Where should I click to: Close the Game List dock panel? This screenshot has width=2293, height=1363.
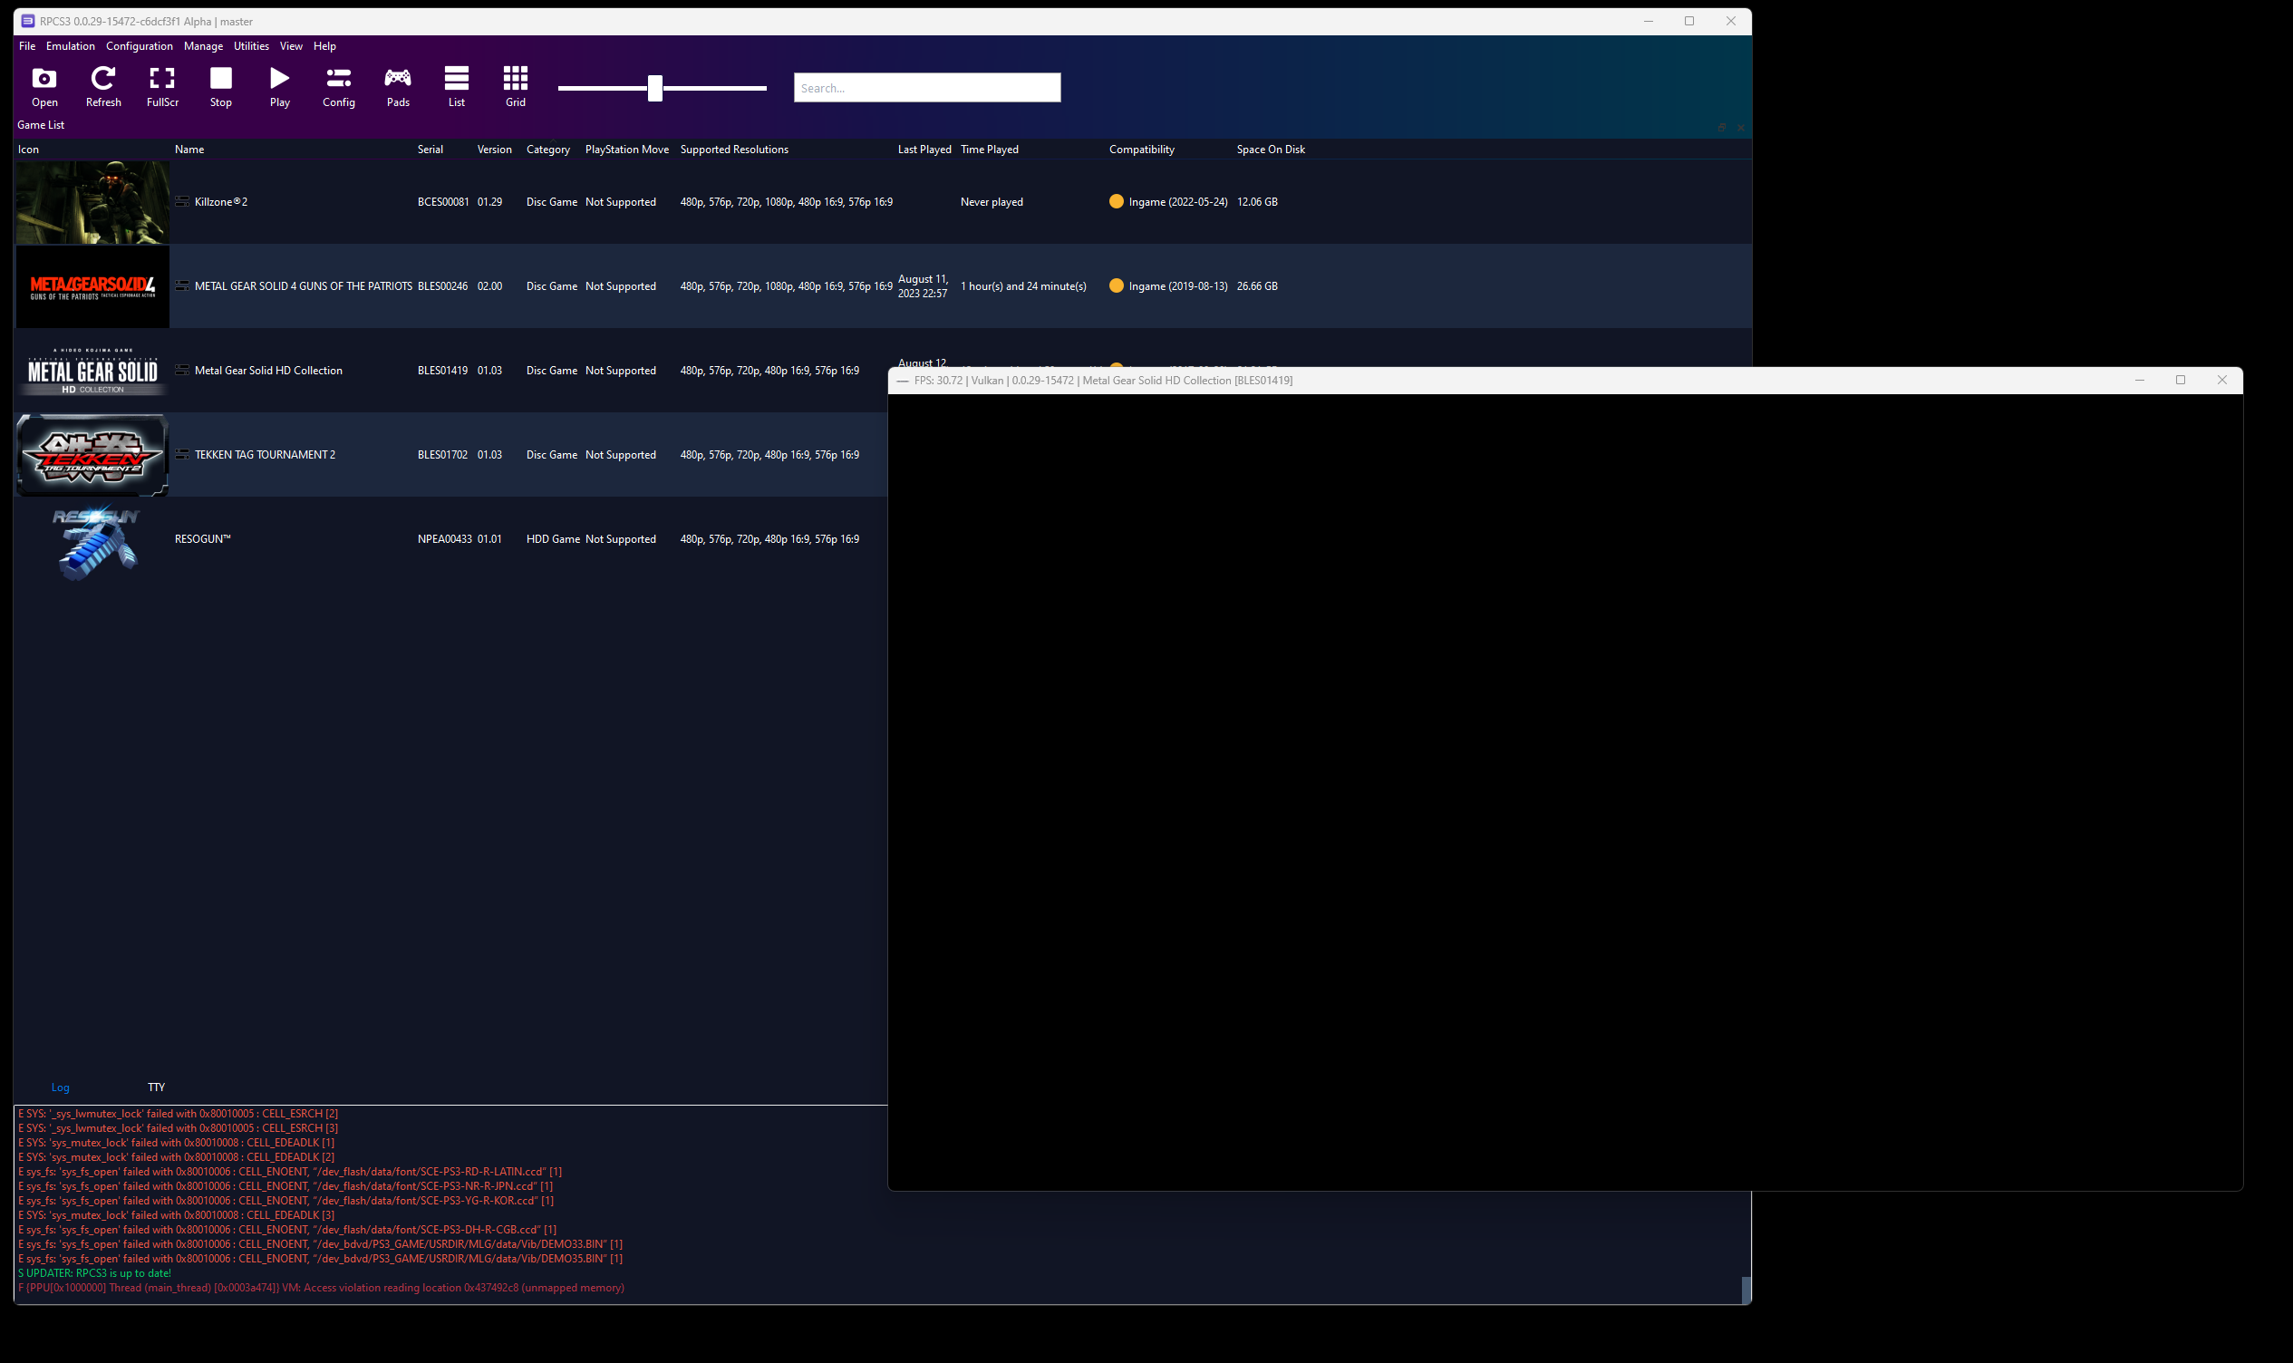point(1740,127)
